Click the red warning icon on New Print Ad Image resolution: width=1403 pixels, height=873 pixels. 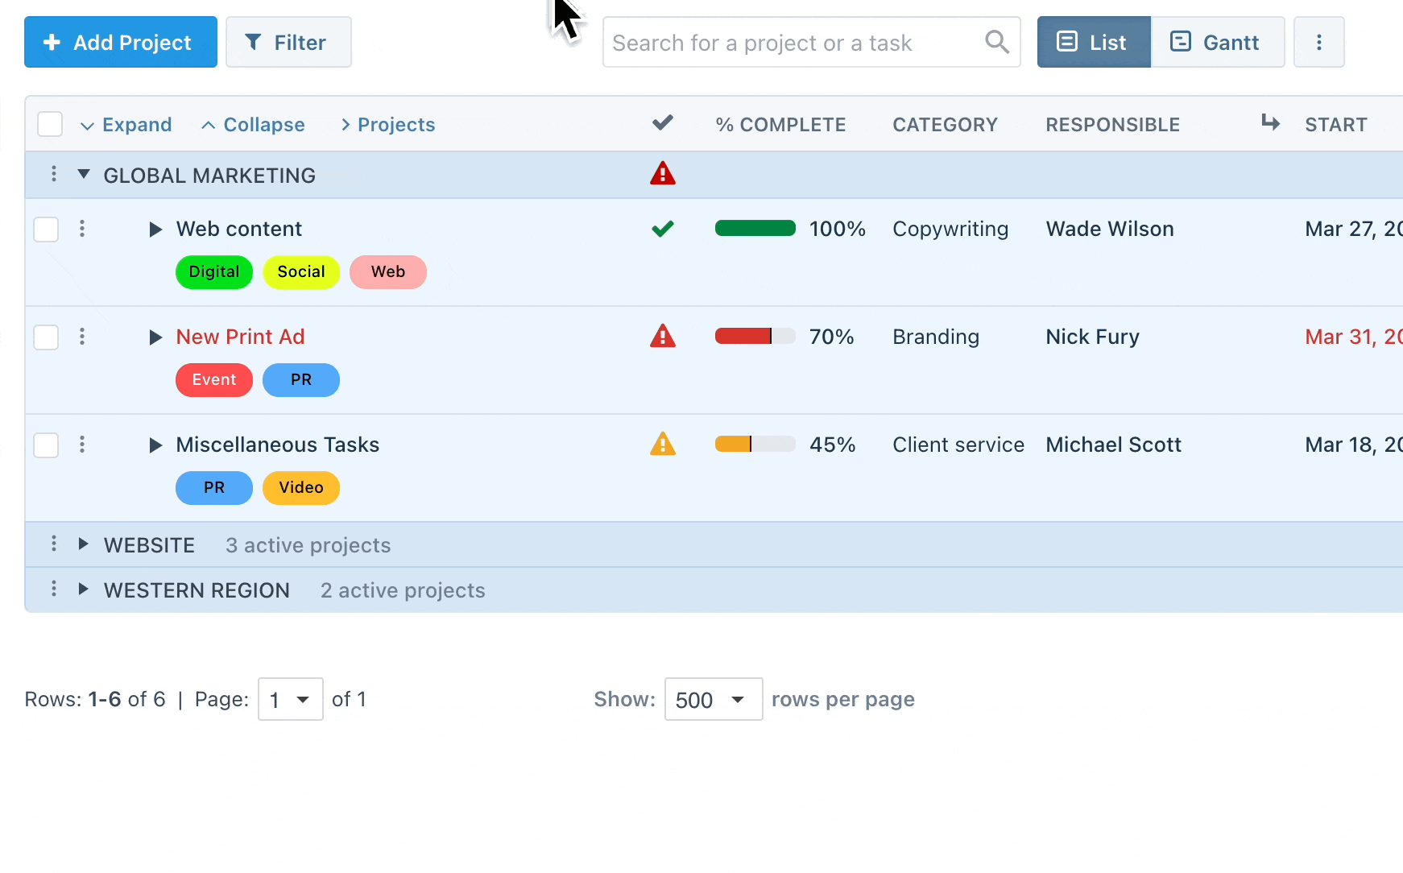point(663,336)
